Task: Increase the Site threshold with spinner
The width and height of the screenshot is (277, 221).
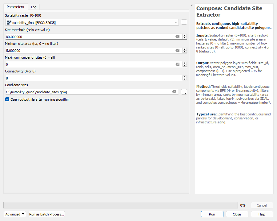Action: (x=185, y=35)
